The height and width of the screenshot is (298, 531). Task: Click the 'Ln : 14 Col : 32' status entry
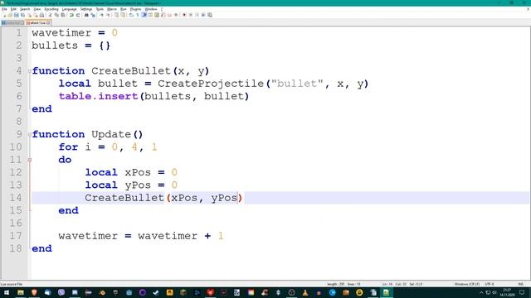(x=396, y=284)
